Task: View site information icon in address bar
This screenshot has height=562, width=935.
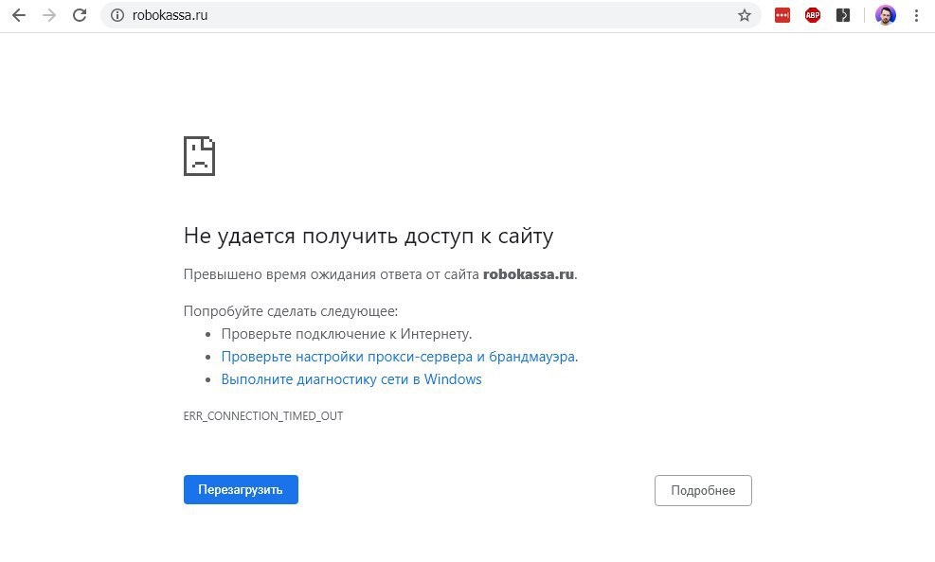Action: [117, 15]
